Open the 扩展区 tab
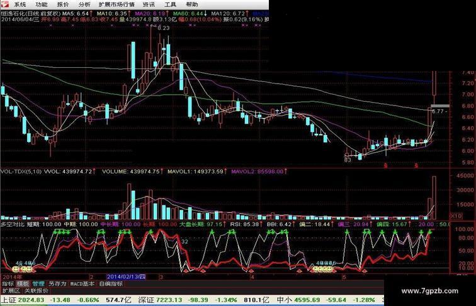The image size is (476, 306). [11, 291]
